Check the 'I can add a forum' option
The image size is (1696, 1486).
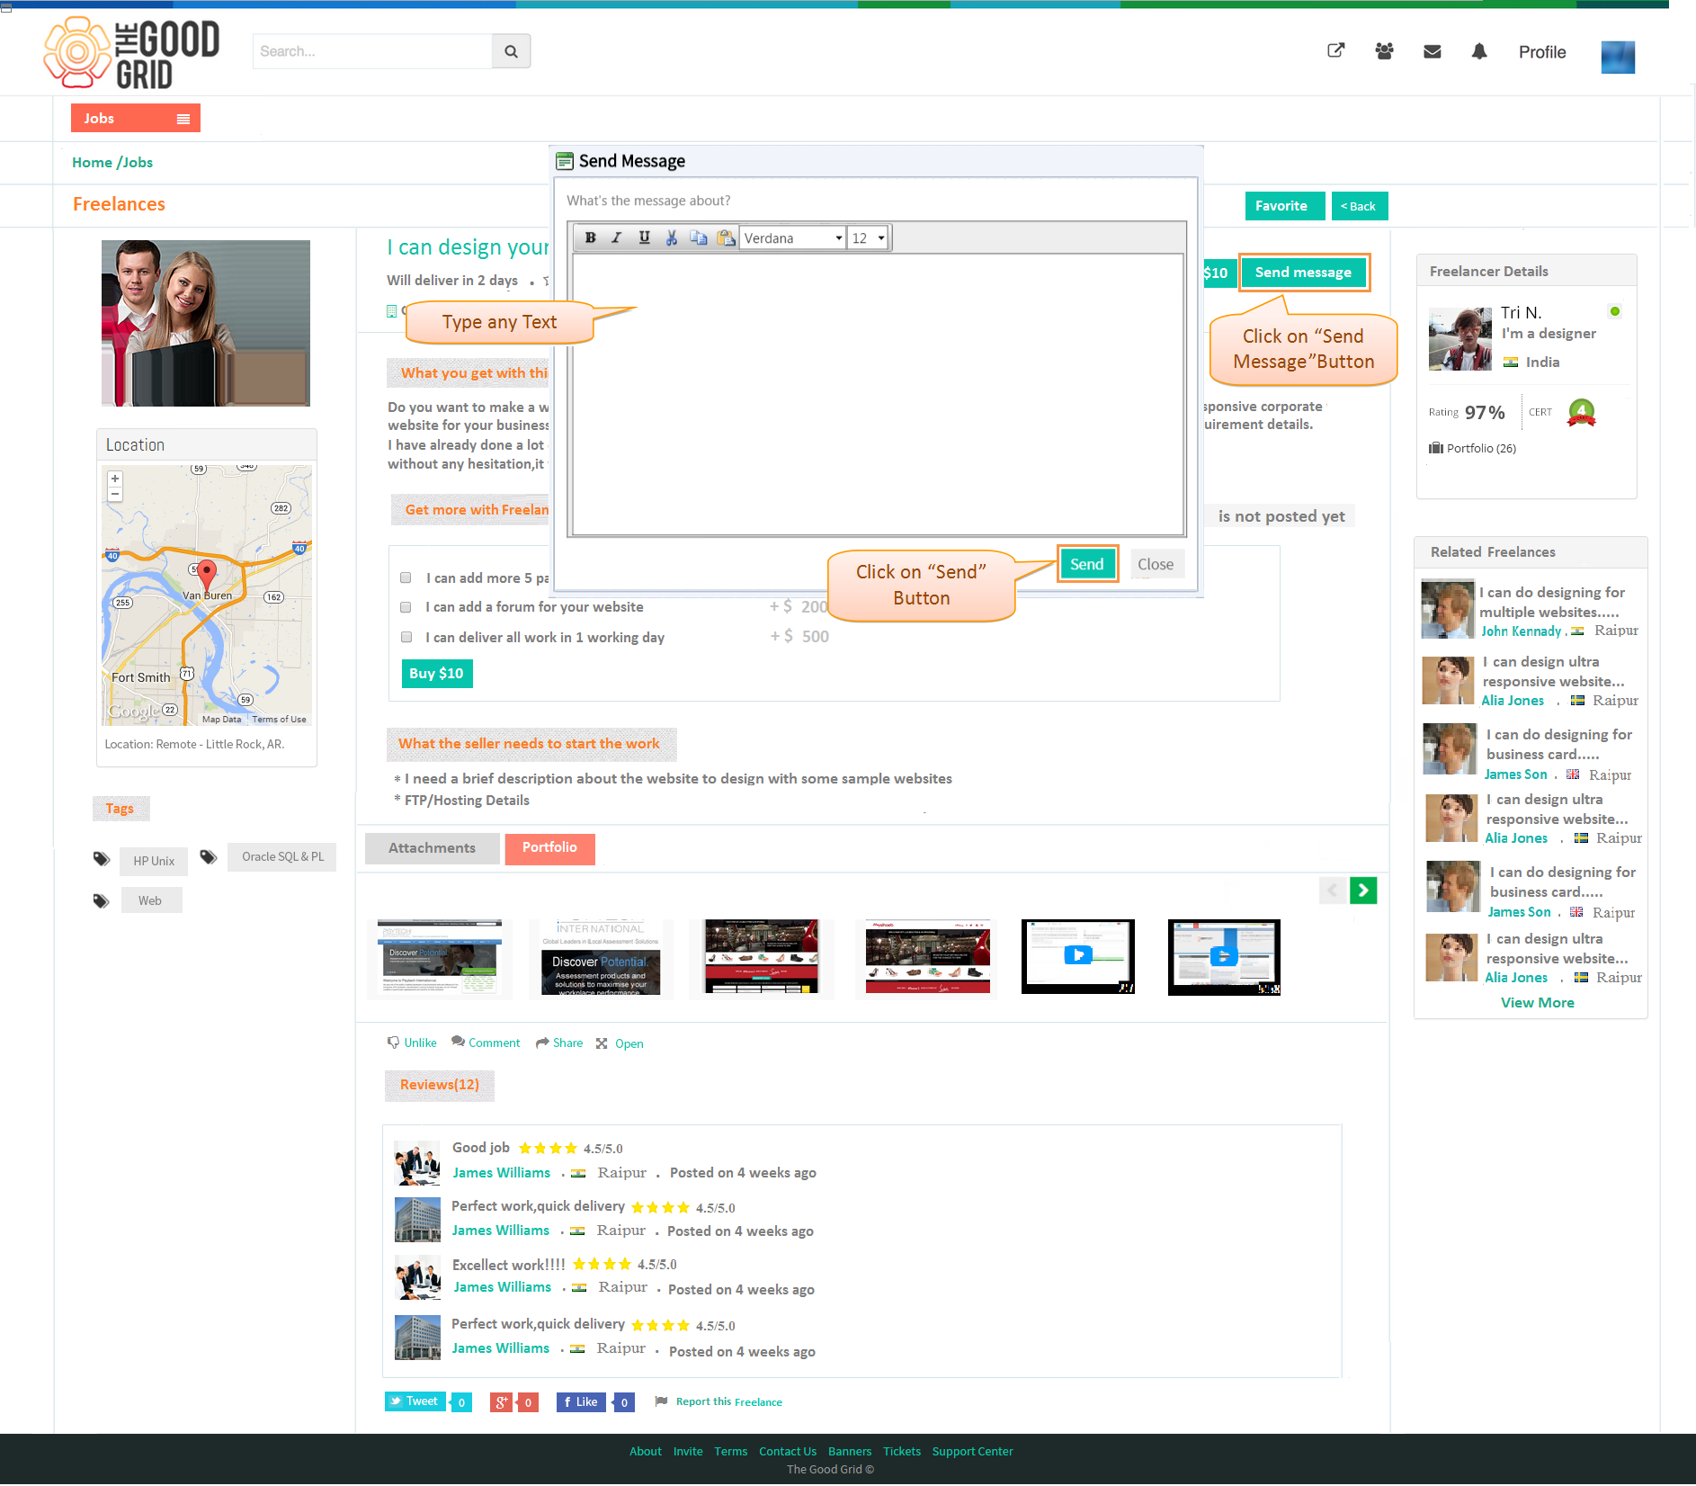(406, 607)
